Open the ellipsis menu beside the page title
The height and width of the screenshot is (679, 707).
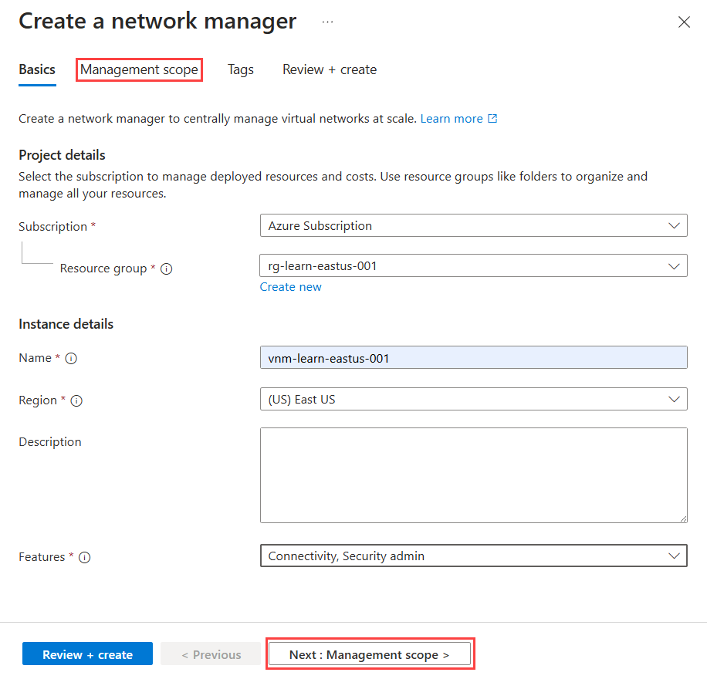327,22
